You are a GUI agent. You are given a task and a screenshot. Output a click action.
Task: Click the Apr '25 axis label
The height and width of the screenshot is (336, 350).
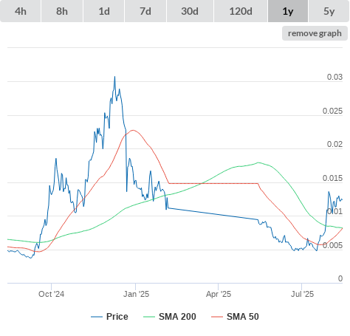[x=219, y=294]
